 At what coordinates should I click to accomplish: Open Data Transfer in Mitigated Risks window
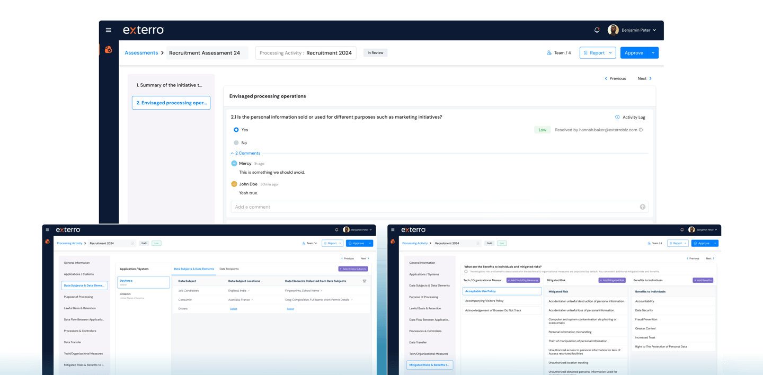pos(418,343)
